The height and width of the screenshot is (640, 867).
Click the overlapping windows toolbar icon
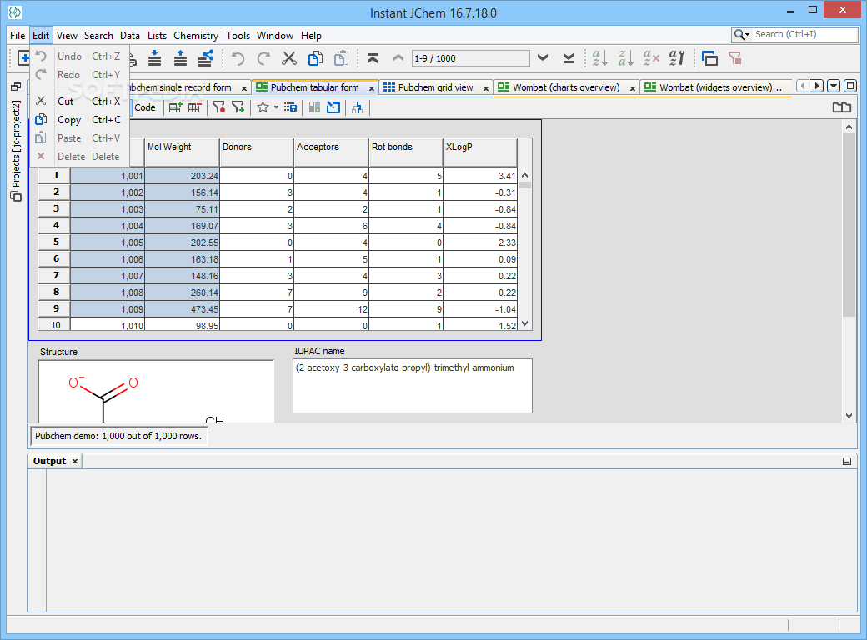pos(709,58)
